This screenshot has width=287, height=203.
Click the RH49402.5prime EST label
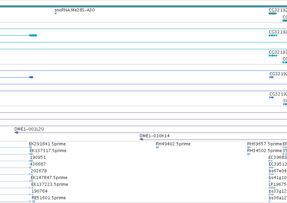point(173,144)
